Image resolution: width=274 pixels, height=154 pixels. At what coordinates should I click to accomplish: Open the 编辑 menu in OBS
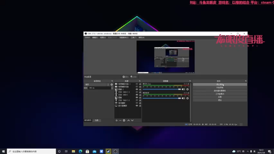pyautogui.click(x=95, y=38)
